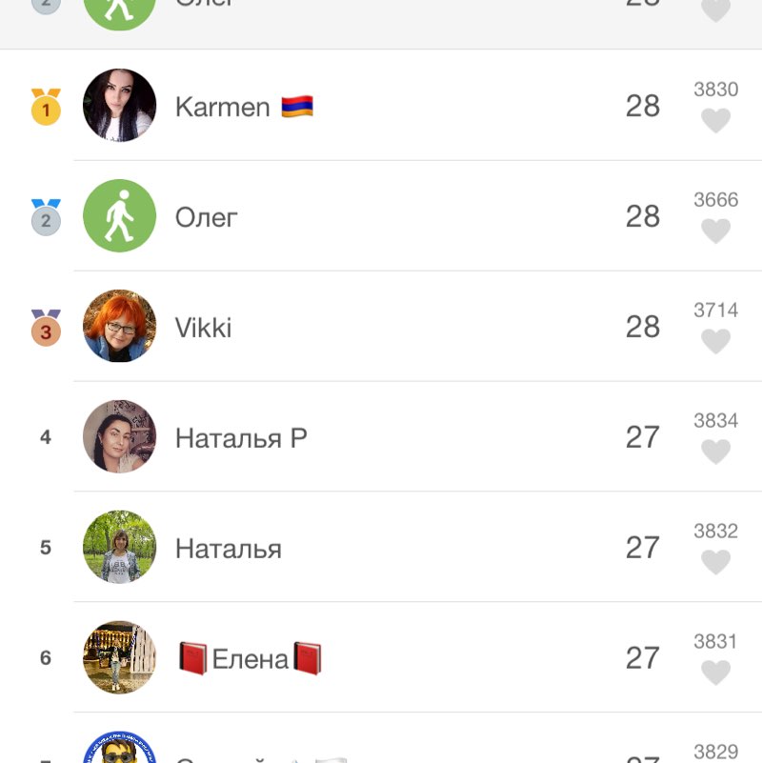Tap the Armenian flag beside Karmen
The image size is (762, 763).
tap(297, 106)
